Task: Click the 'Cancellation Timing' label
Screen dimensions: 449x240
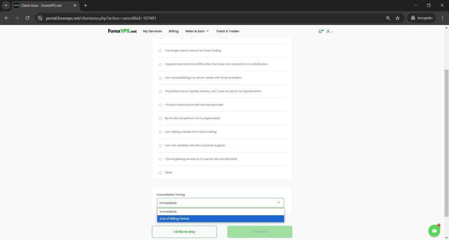Action: pyautogui.click(x=171, y=194)
